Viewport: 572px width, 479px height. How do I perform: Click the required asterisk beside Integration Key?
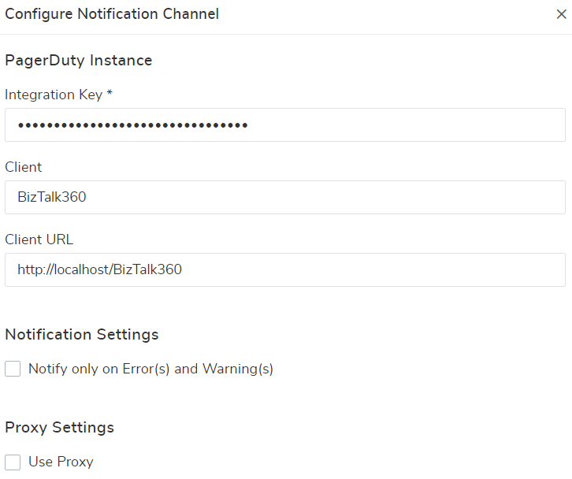point(110,94)
